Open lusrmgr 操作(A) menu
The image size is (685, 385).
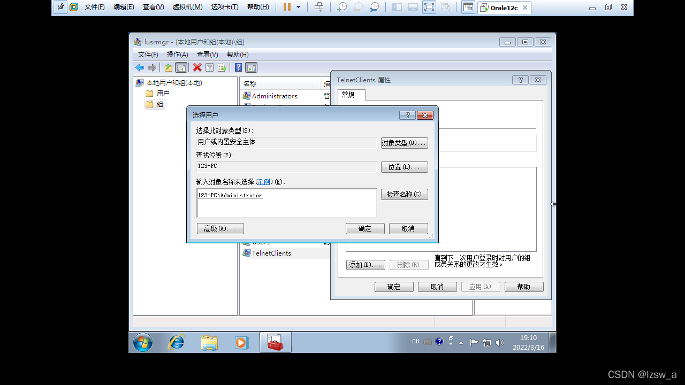point(177,55)
